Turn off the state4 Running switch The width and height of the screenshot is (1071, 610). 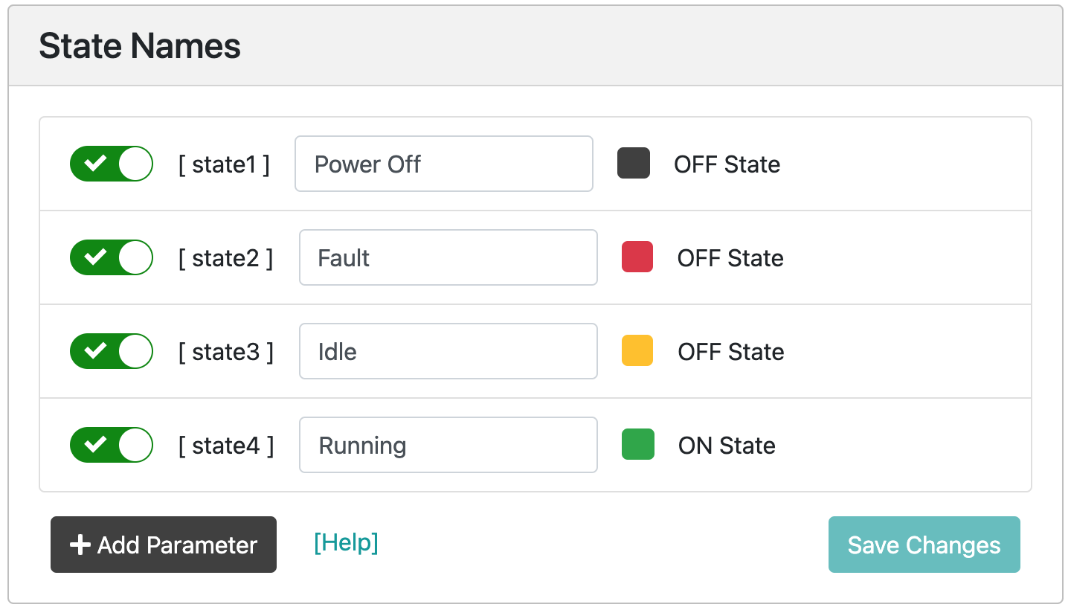[112, 445]
